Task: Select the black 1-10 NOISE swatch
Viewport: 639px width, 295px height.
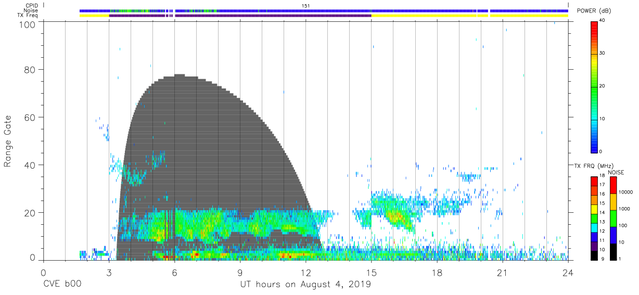Action: (x=613, y=251)
